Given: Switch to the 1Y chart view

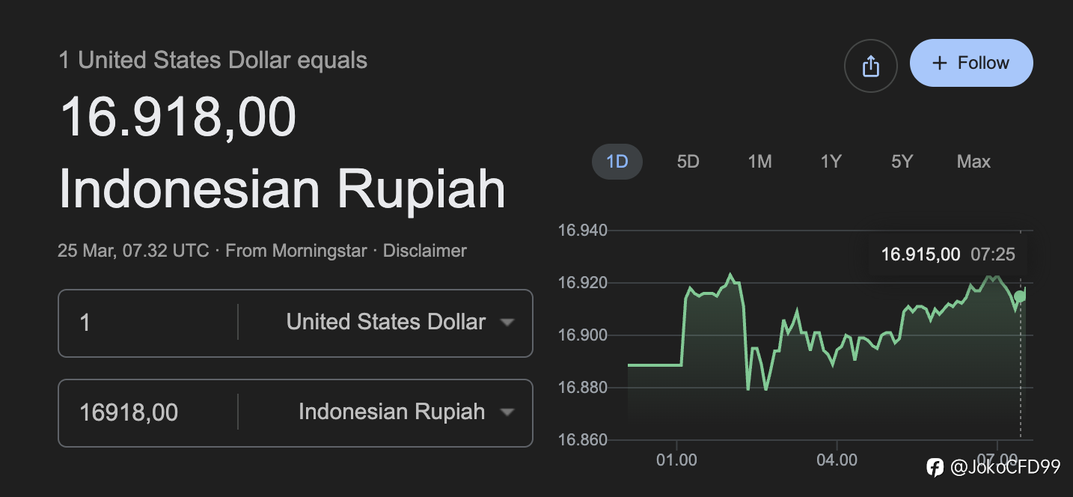Looking at the screenshot, I should (831, 162).
